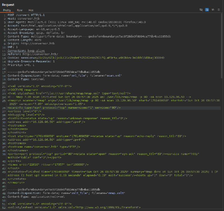Screen dimensions: 224x211
Task: Toggle the \n non-printable characters icon
Action: coord(213,10)
